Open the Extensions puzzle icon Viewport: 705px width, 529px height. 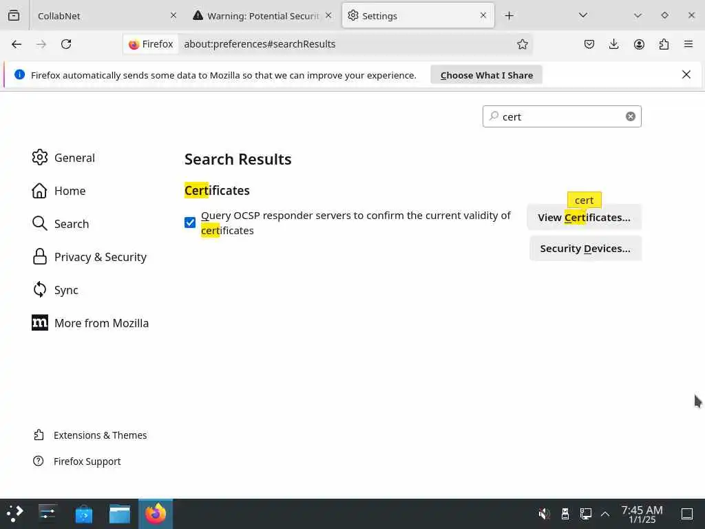pyautogui.click(x=664, y=44)
